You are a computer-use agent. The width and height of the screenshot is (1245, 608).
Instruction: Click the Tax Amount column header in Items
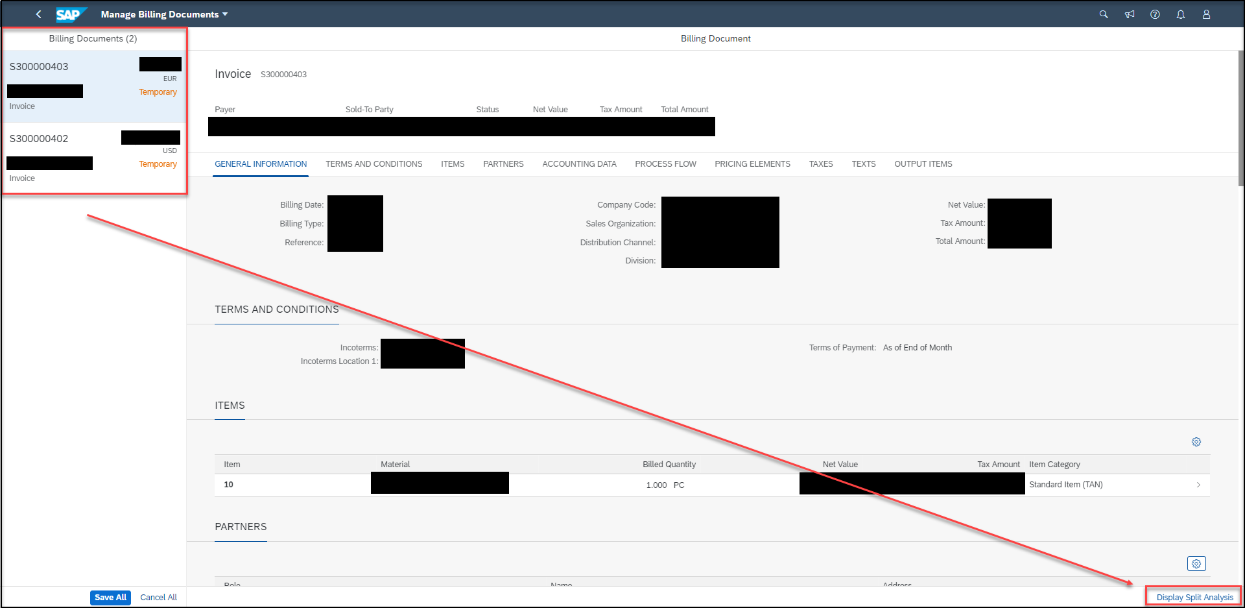click(x=999, y=465)
